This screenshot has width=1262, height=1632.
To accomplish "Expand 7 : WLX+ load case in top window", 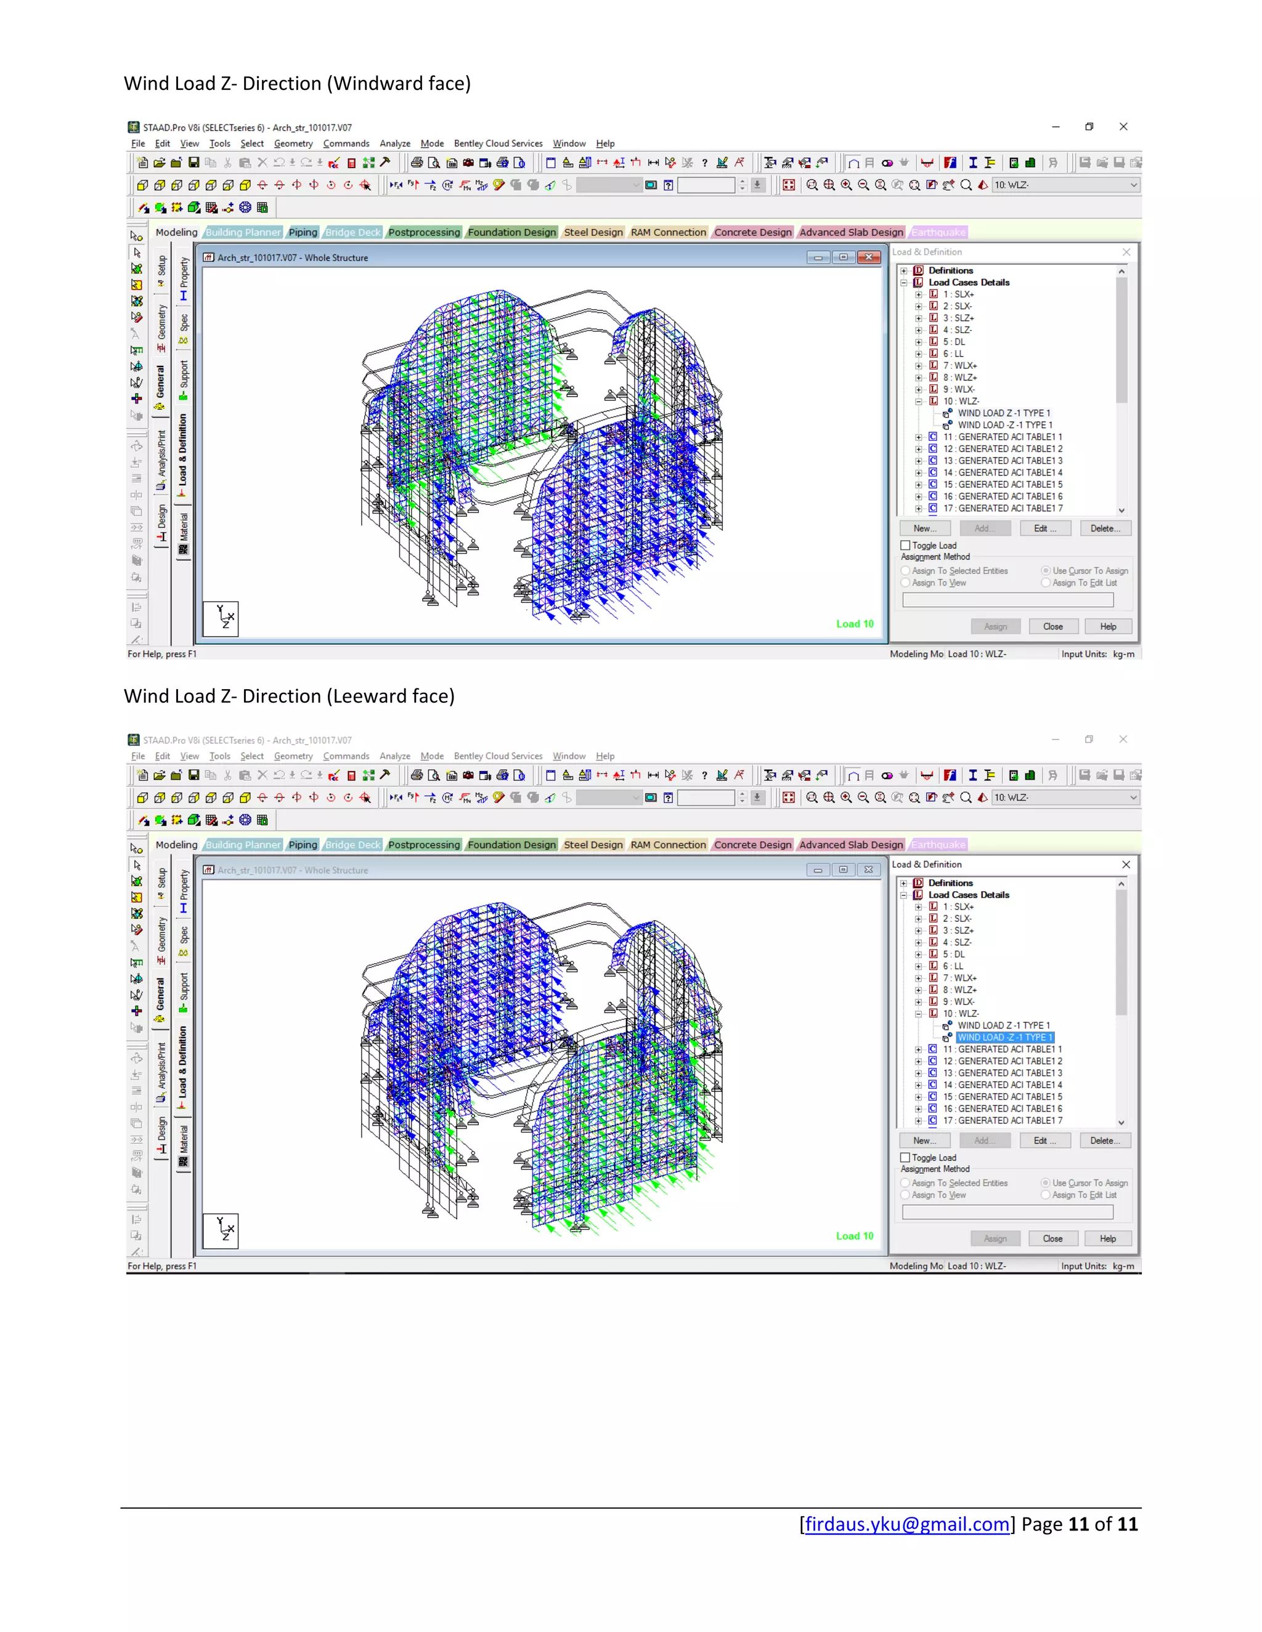I will pyautogui.click(x=919, y=365).
